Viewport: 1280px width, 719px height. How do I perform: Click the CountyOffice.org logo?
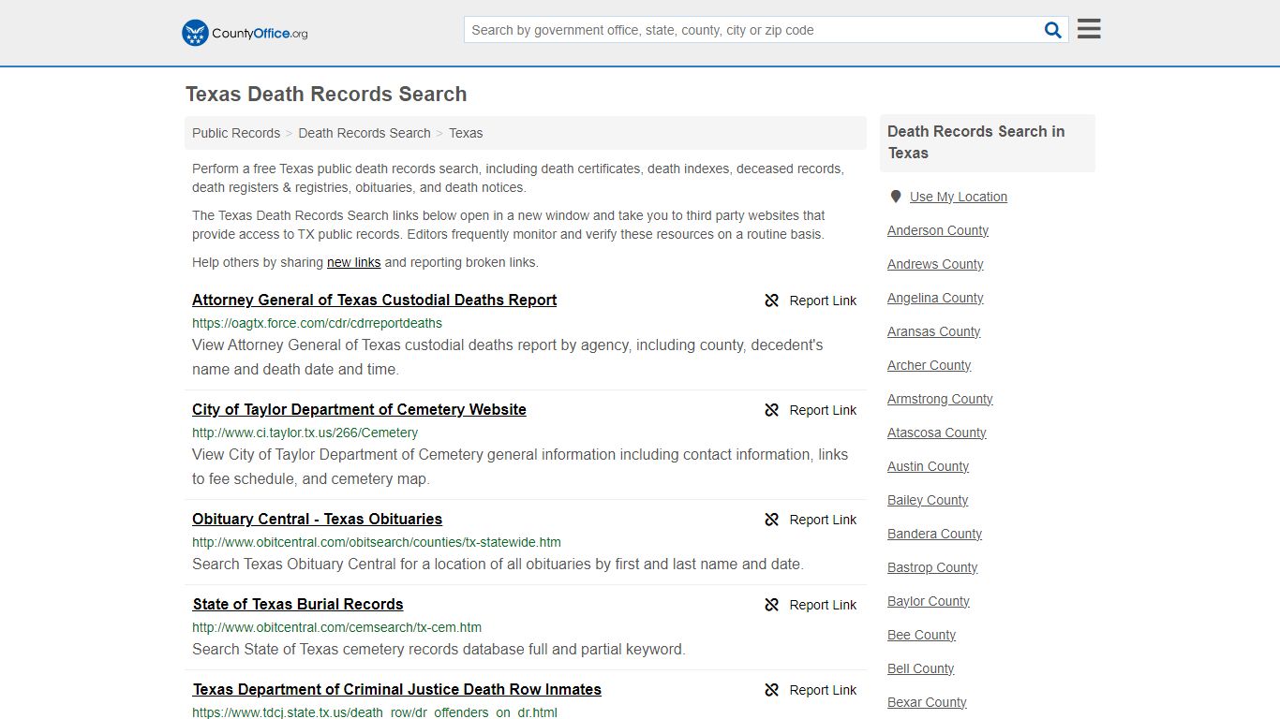pos(243,33)
